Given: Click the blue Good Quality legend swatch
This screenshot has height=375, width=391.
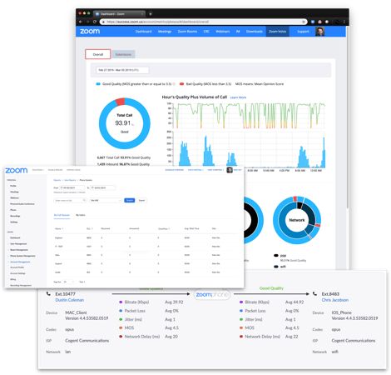Looking at the screenshot, I should (98, 84).
